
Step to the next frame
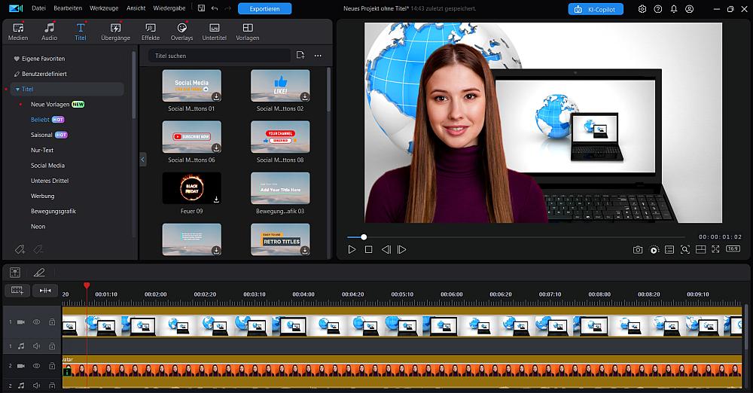point(402,249)
